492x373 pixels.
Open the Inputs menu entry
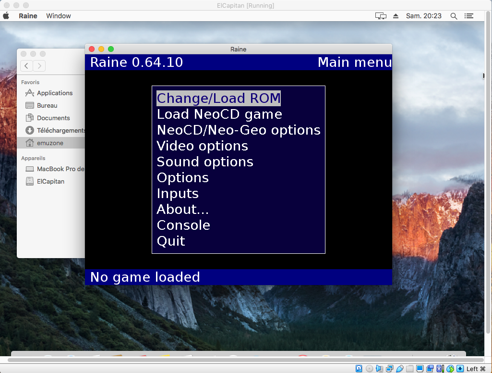(178, 194)
